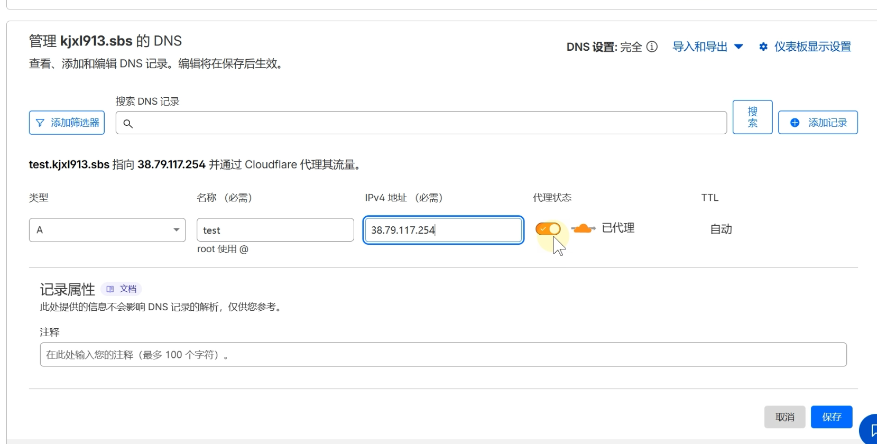Click the info icon beside DNS 设置: 完全

tap(652, 47)
